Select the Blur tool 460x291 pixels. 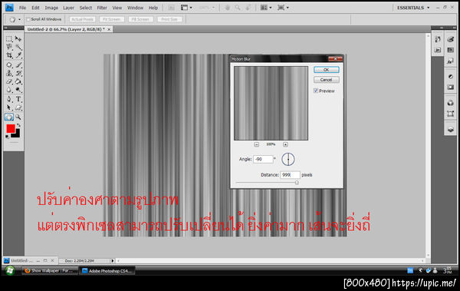9,90
